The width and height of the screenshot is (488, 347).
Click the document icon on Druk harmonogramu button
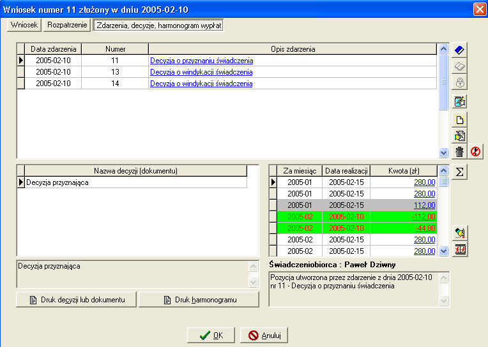tap(167, 300)
